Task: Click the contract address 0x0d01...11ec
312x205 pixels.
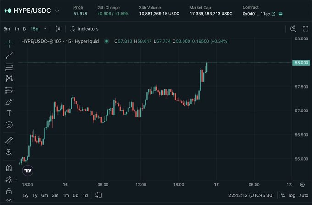Action: click(x=256, y=14)
